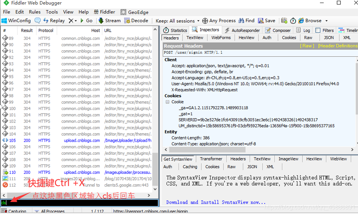Screen dimensions: 358x214
Task: Sort sessions by the Protocol column header
Action: (x=46, y=30)
